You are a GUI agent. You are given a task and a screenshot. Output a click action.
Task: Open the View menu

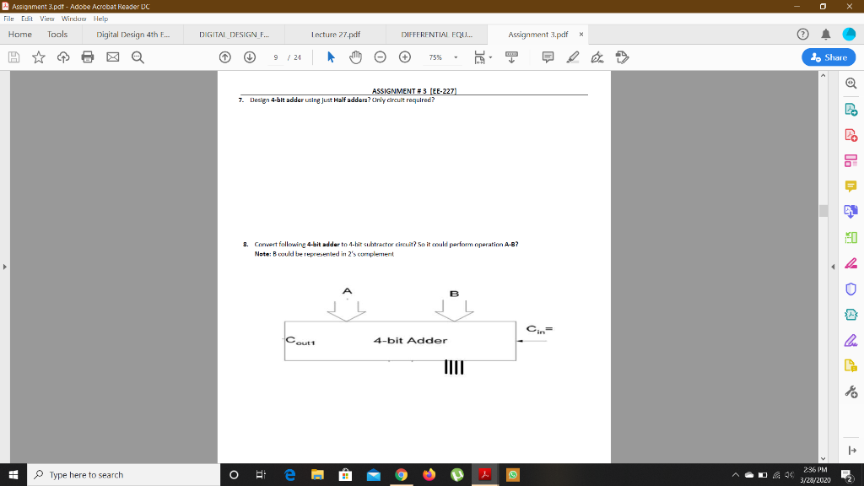tap(46, 18)
